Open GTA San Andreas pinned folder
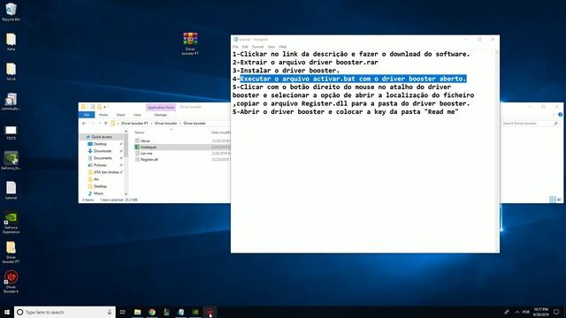Image resolution: width=566 pixels, height=318 pixels. click(106, 172)
